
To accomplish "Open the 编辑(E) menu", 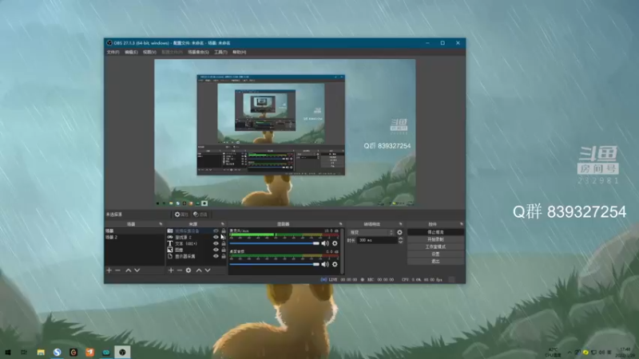I will (131, 52).
